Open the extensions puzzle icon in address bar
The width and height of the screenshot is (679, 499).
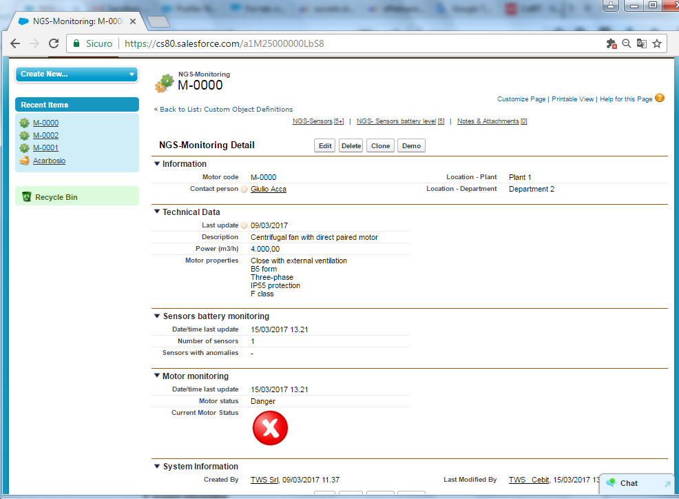click(611, 43)
